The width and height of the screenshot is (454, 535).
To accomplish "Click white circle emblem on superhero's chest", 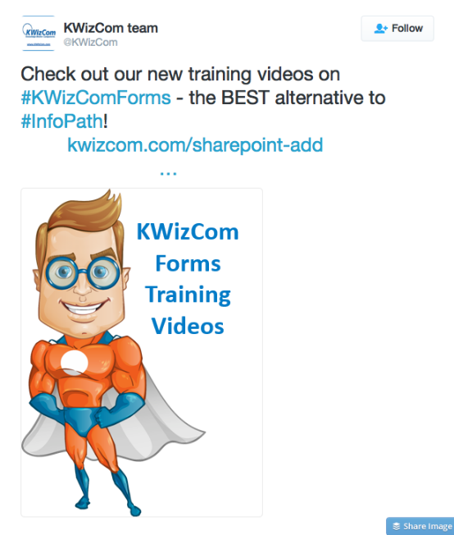I will [75, 363].
